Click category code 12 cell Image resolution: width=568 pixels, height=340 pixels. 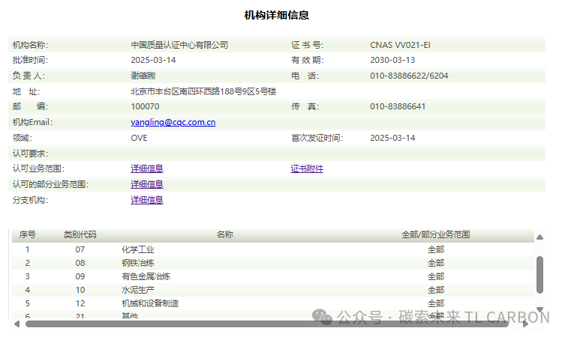80,303
